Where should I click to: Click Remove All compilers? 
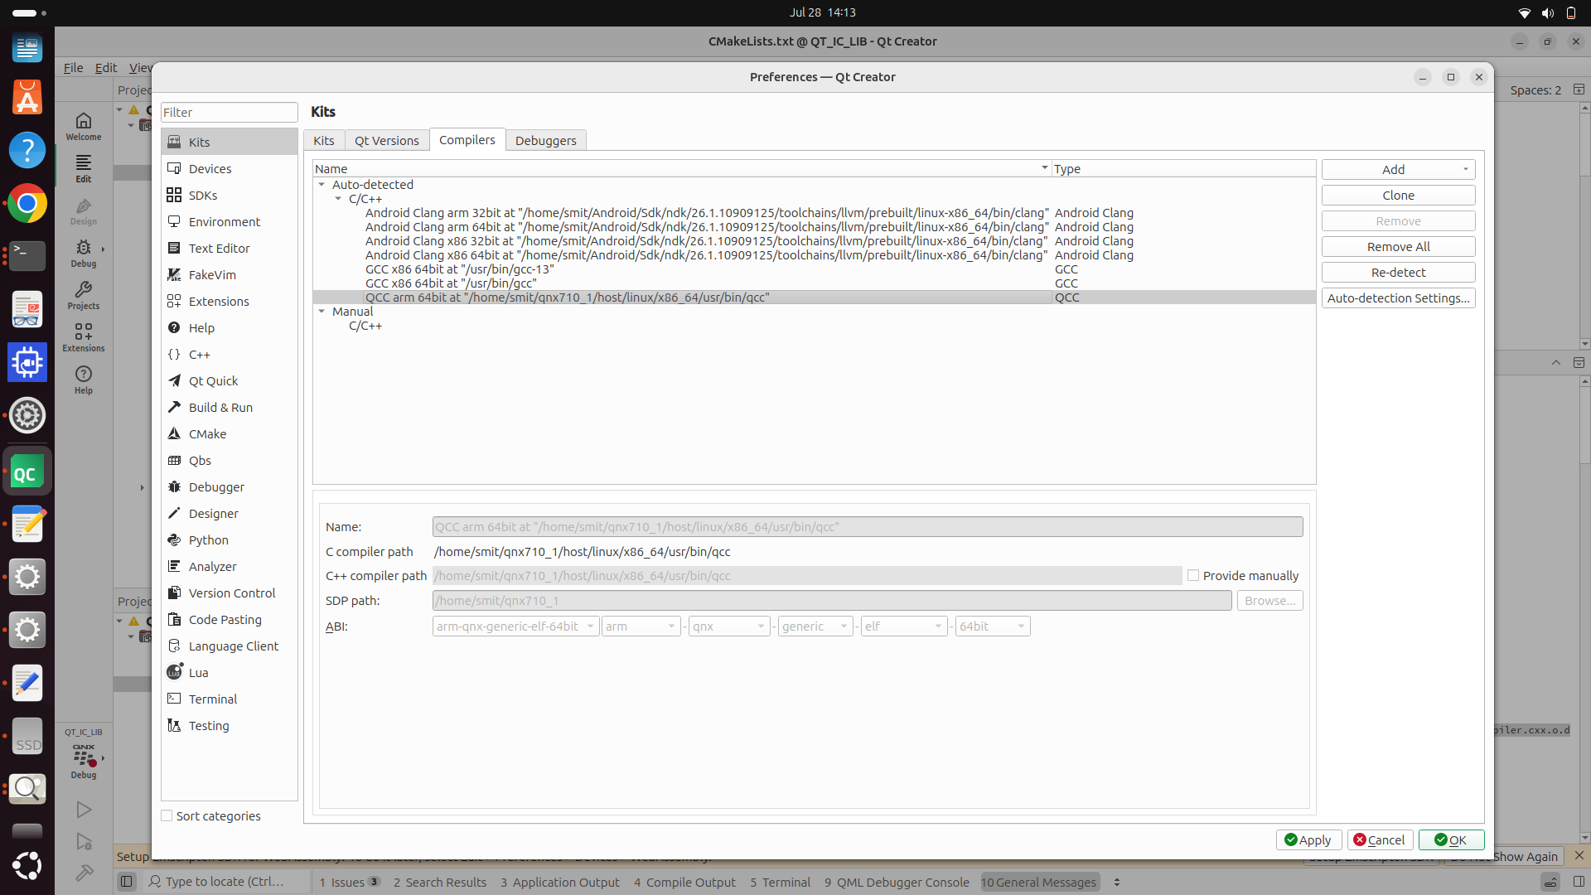[1398, 246]
